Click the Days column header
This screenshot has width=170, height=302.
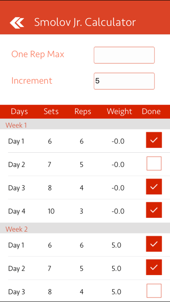(x=19, y=112)
